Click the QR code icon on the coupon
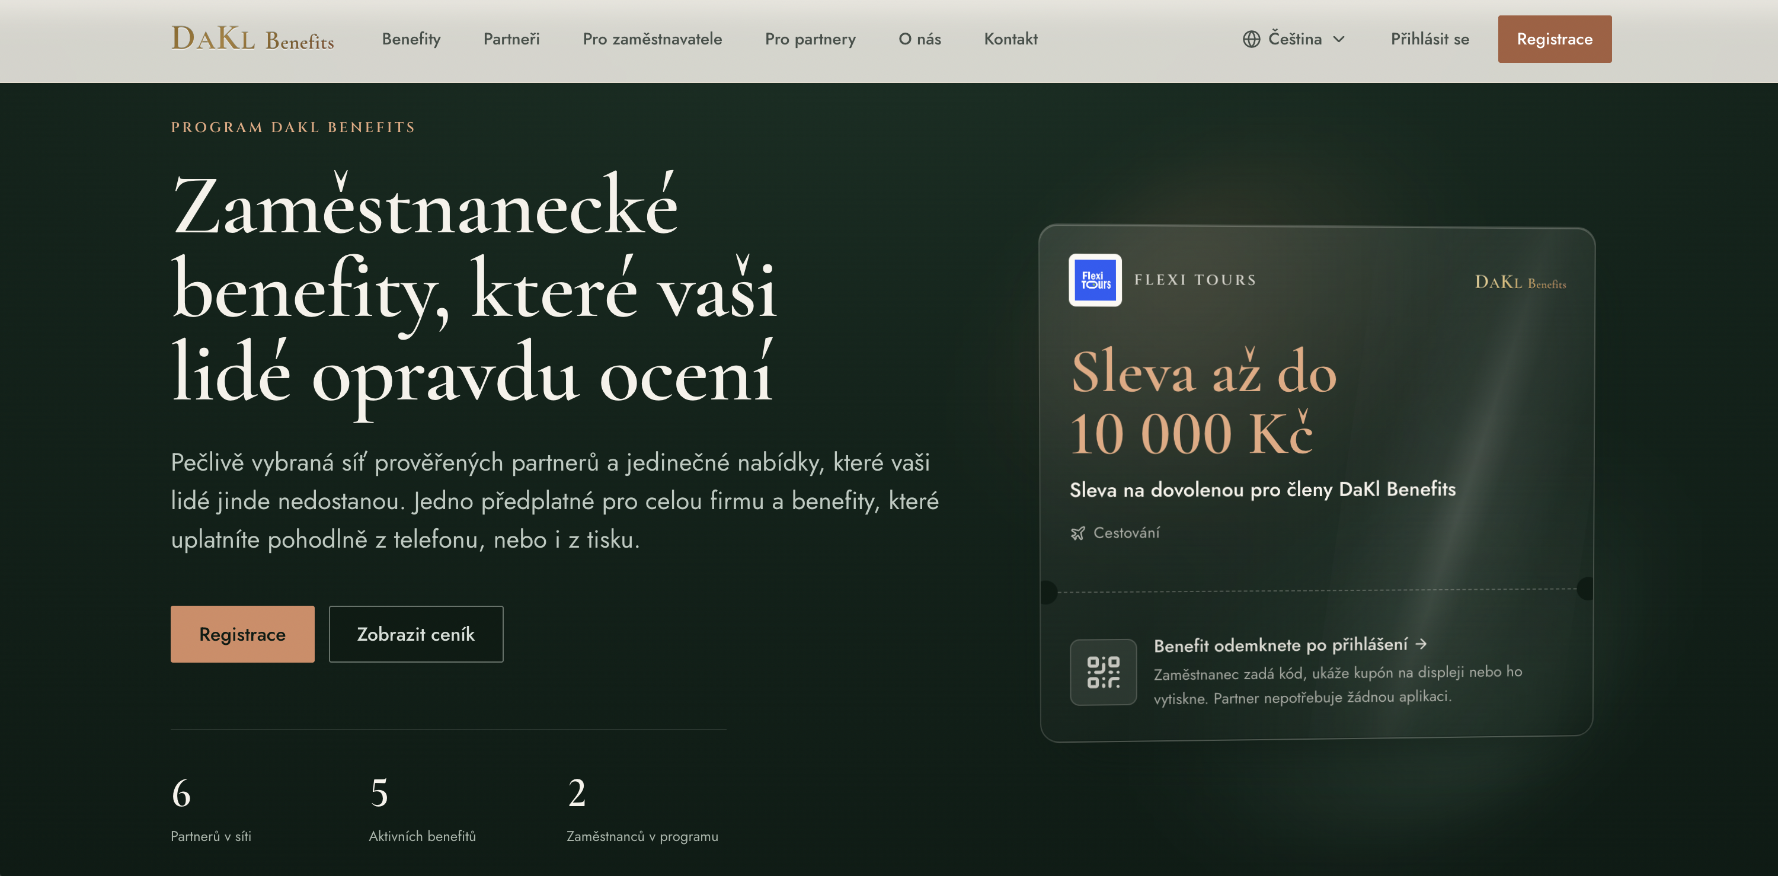 (x=1103, y=672)
